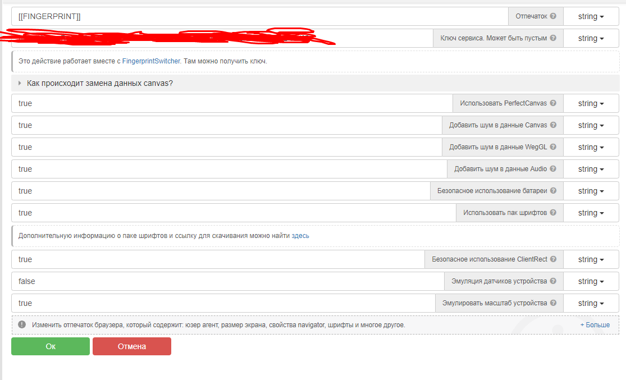
Task: Click help icon next to Отпечаток label
Action: [x=553, y=16]
